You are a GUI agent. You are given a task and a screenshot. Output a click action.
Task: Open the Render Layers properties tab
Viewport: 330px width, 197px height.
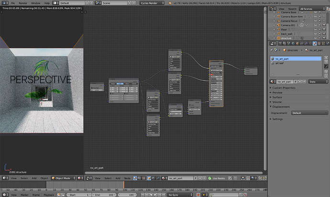[285, 44]
